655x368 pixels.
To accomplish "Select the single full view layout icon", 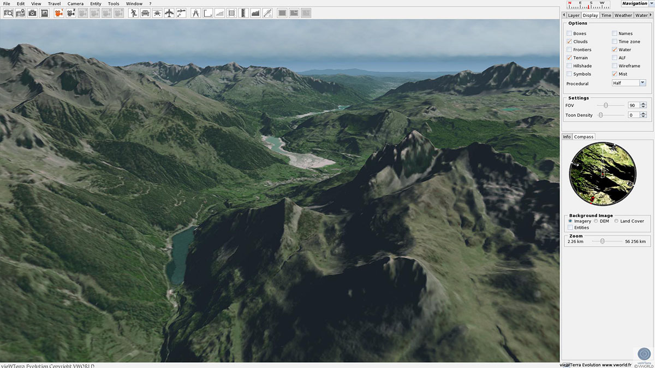I will tap(282, 13).
